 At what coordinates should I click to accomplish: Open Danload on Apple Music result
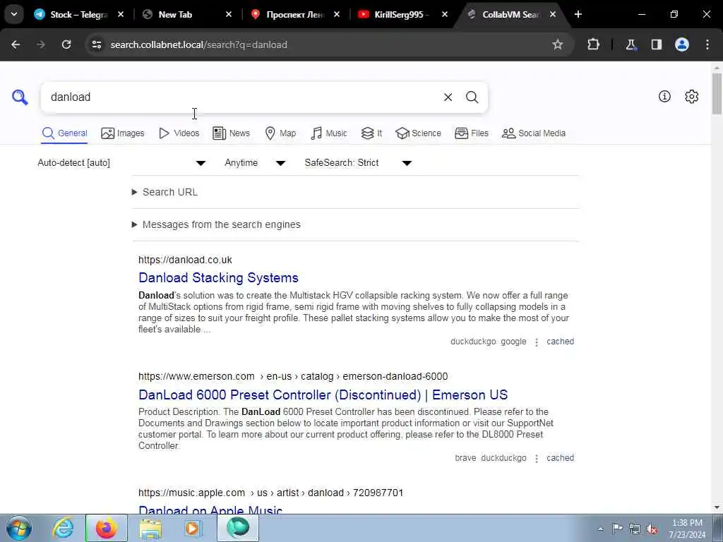coord(210,510)
